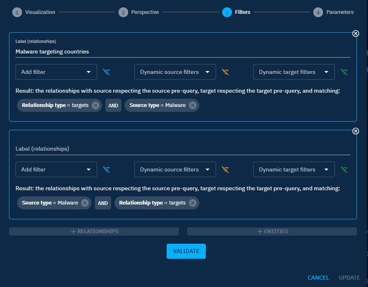Click the empty Label field in second block

point(183,149)
